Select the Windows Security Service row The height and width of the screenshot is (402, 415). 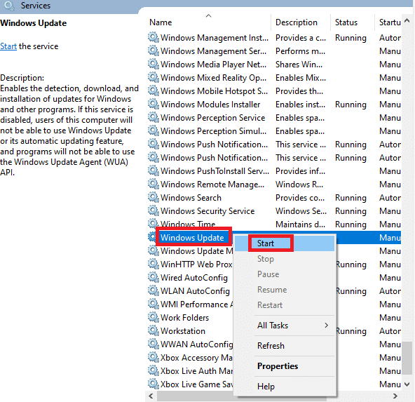274,210
